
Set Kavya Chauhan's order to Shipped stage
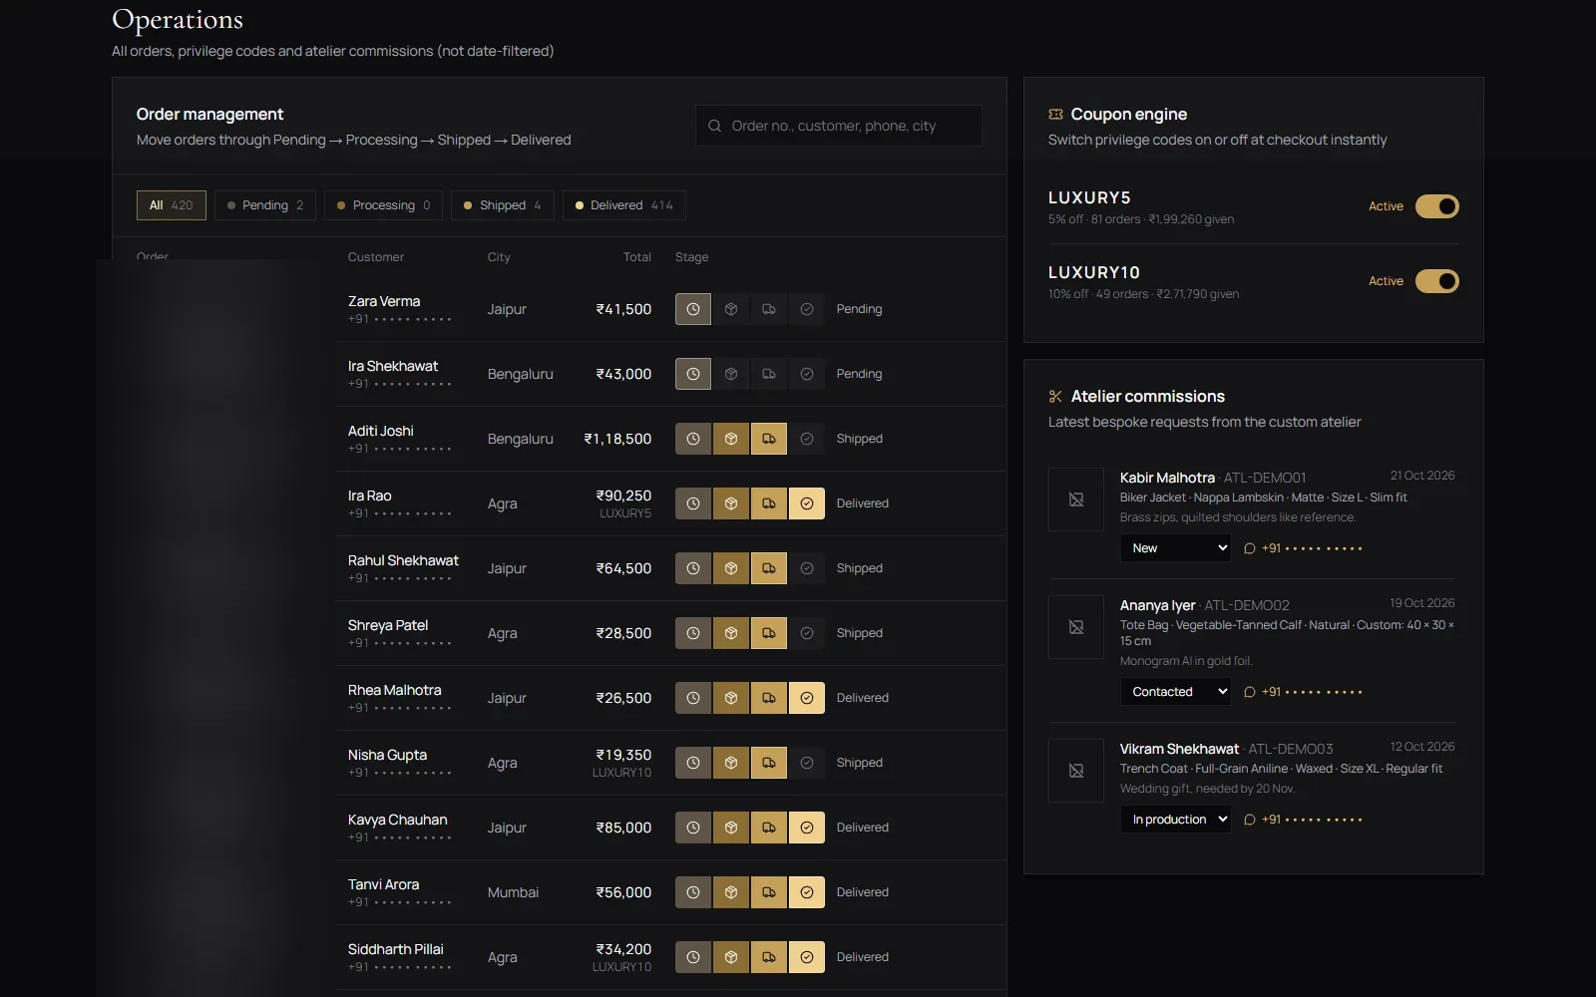(x=769, y=828)
